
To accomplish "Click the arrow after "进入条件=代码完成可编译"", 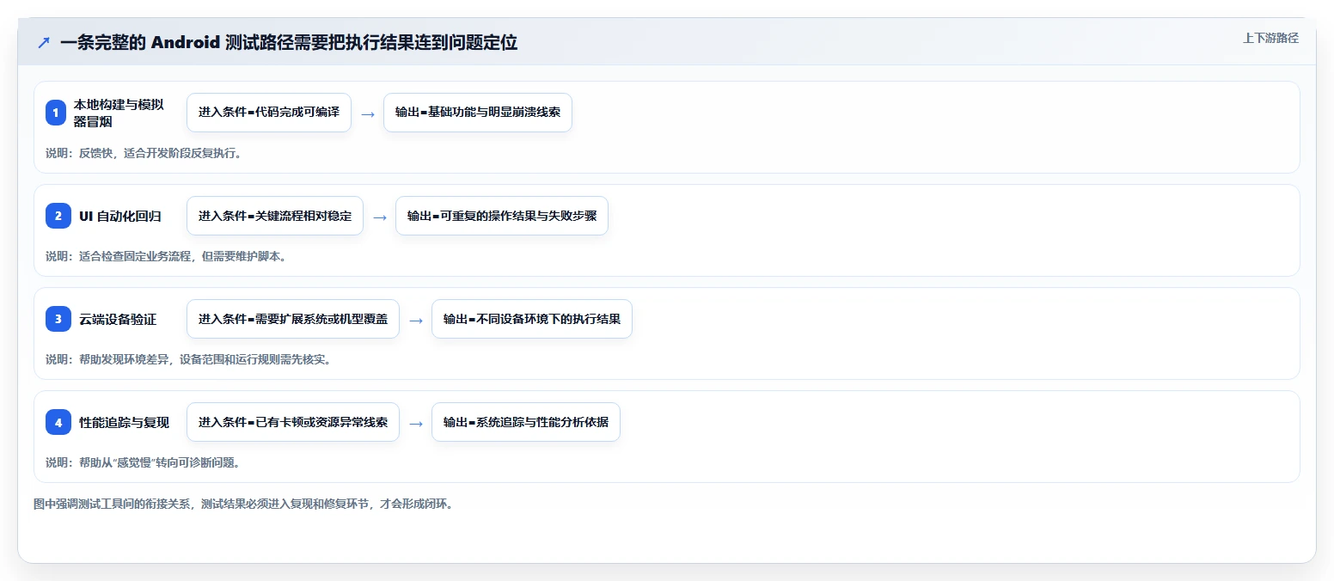I will (368, 113).
